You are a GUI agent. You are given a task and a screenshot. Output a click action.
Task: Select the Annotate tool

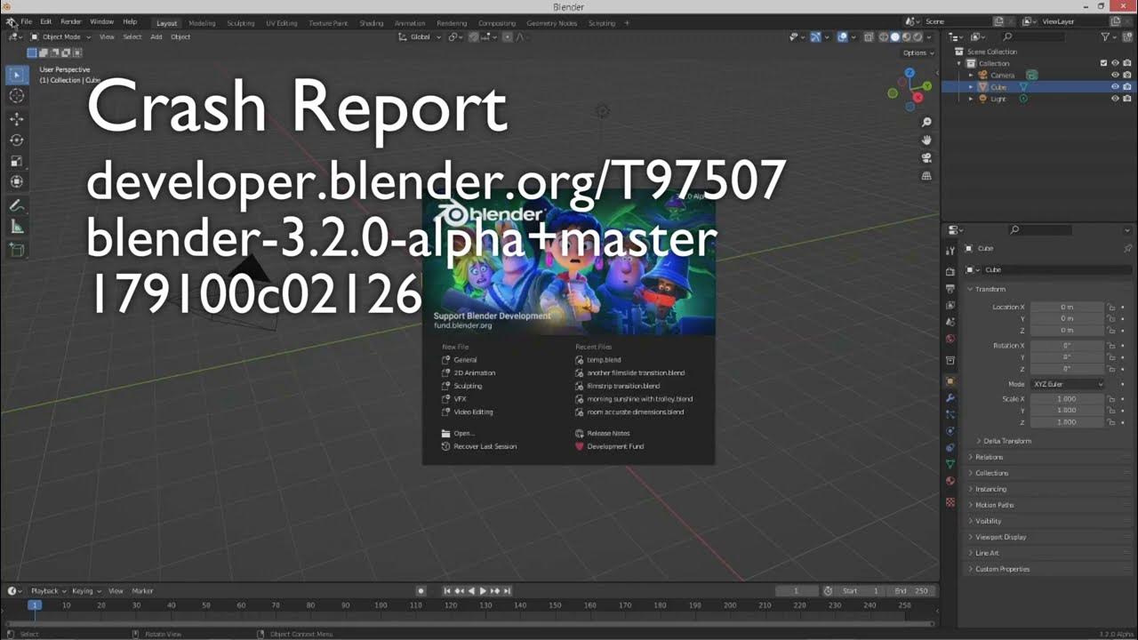(17, 205)
